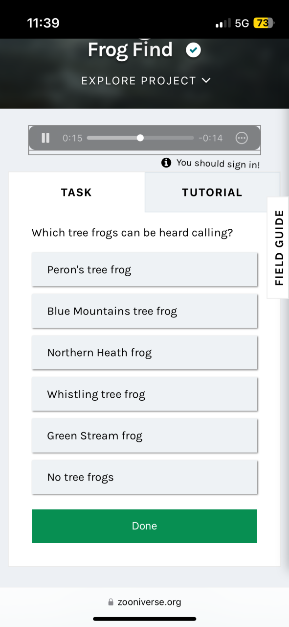The image size is (289, 627).
Task: Click the info icon beside sign in notice
Action: tap(166, 163)
